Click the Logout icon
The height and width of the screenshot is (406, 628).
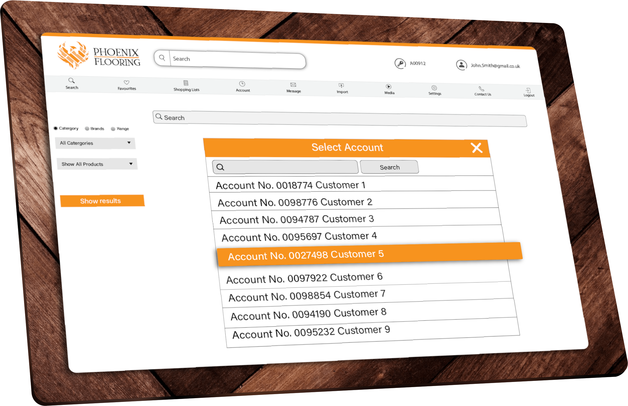(528, 90)
